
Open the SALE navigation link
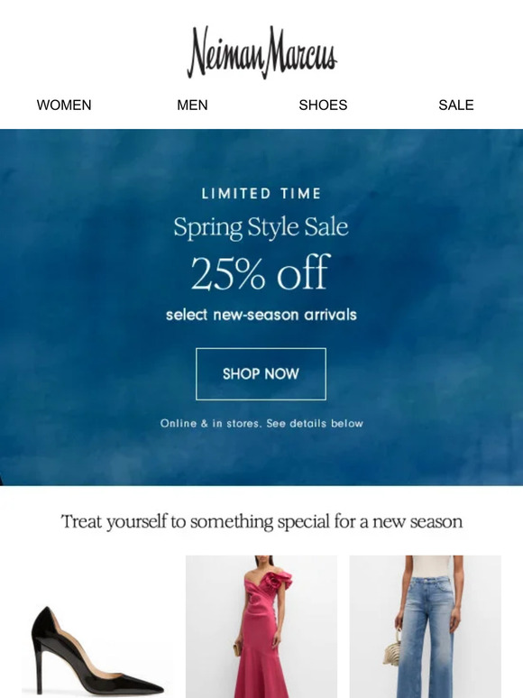click(x=455, y=105)
